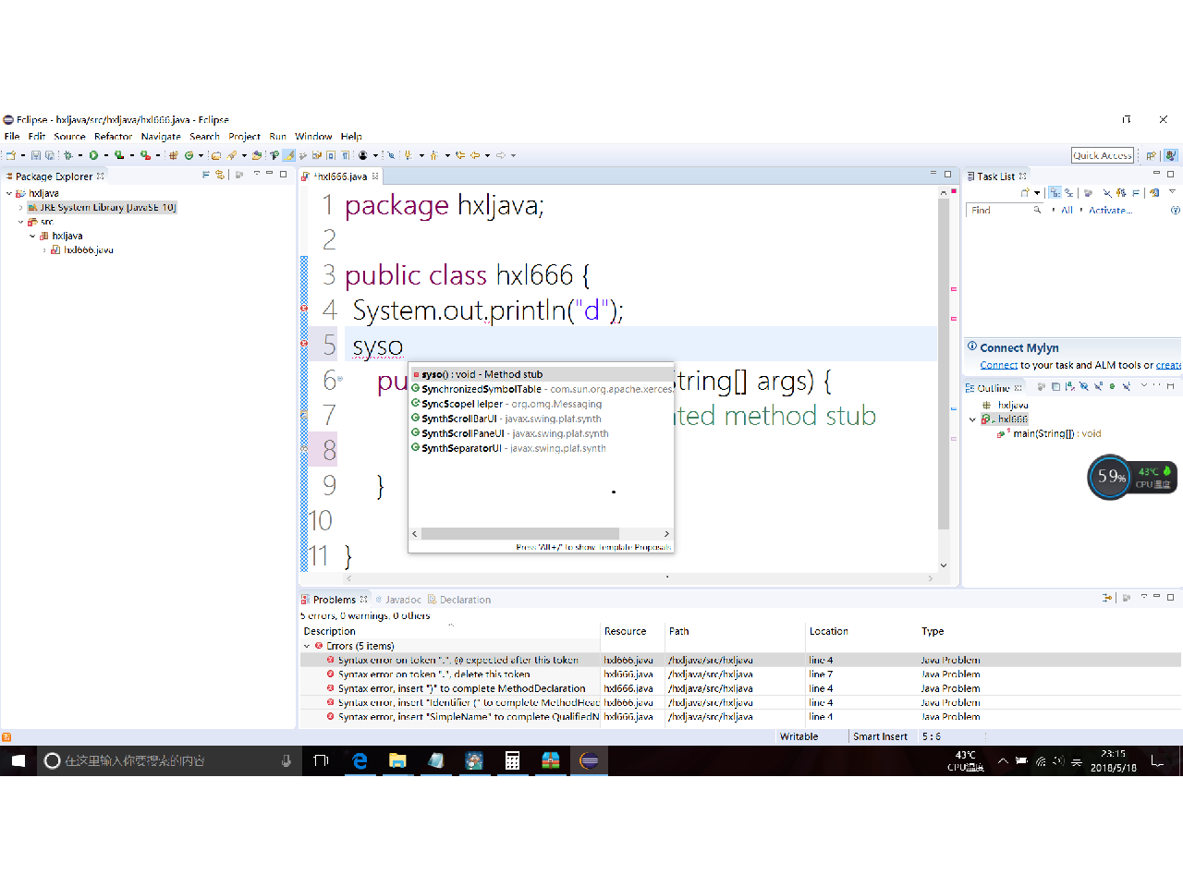Collapse the Errors (5 items) group
The image size is (1183, 887).
tap(307, 646)
